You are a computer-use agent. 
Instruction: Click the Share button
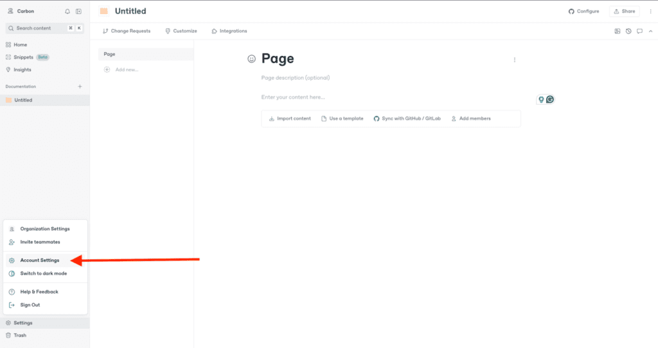point(624,12)
